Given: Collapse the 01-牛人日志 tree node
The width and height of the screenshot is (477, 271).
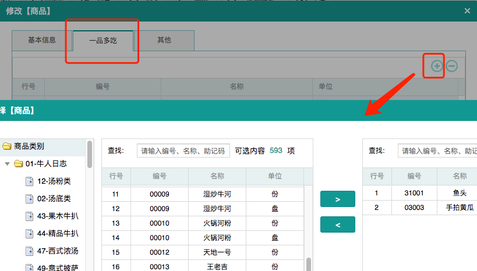Looking at the screenshot, I should [x=7, y=164].
